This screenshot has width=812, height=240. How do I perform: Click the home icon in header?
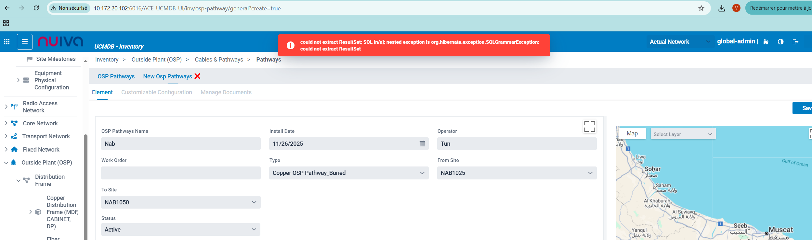pos(766,42)
